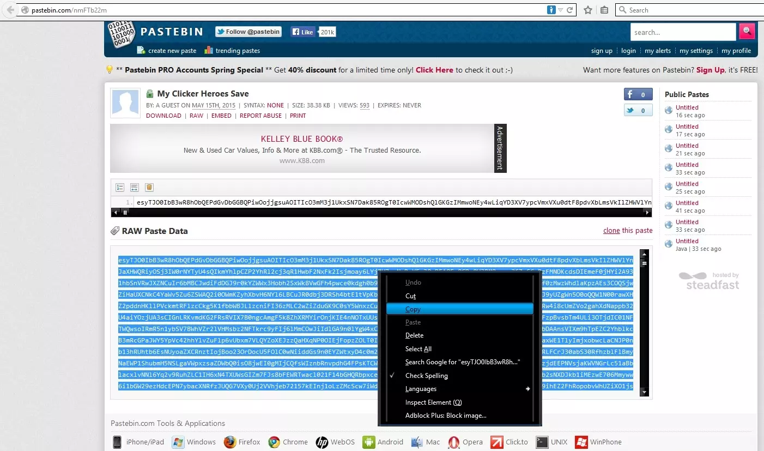Select the Search Google for context menu entry
The width and height of the screenshot is (764, 451).
tap(459, 362)
